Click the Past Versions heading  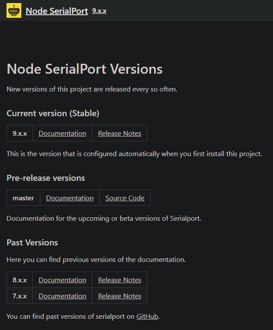32,243
